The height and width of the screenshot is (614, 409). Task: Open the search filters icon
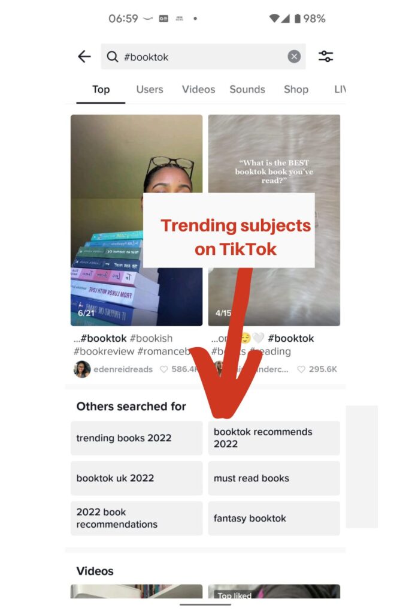(x=326, y=56)
